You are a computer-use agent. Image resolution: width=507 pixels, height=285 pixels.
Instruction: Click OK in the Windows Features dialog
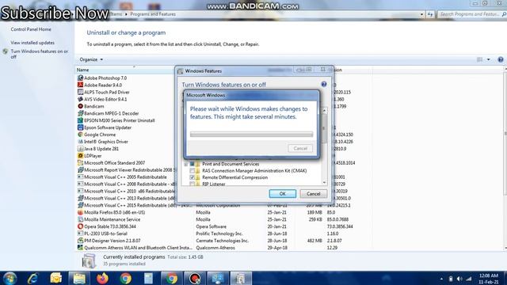coord(282,193)
